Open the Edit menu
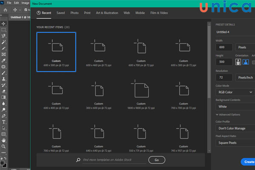 click(x=16, y=3)
